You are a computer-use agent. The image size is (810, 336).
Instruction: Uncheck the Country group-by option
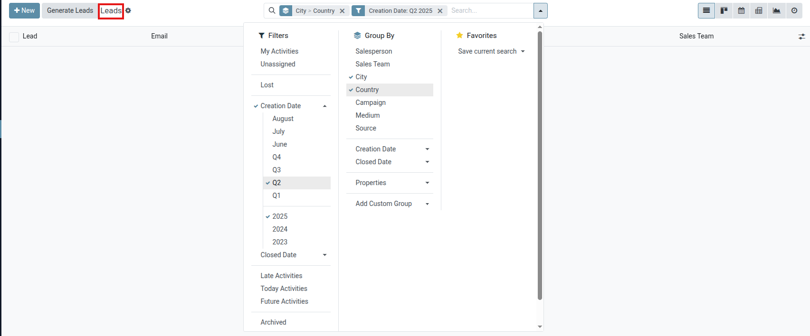pos(367,90)
